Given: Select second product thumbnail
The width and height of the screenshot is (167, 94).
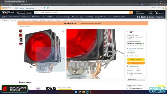Looking at the screenshot, I should pos(21,36).
